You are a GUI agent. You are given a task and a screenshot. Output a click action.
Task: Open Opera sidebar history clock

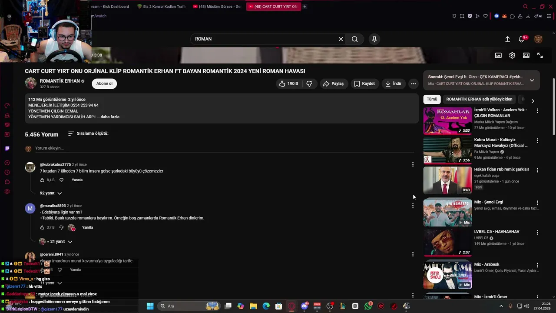click(7, 172)
